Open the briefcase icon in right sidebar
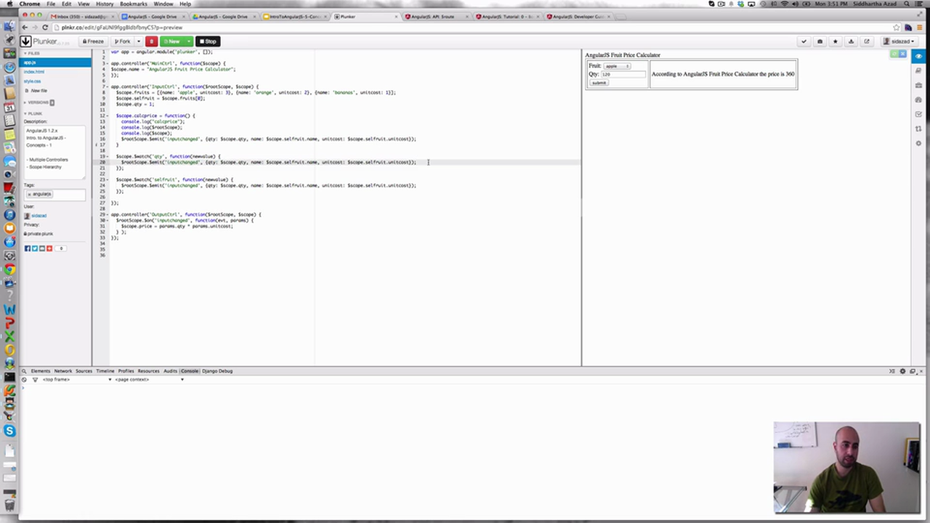Screen dimensions: 930x523 [x=919, y=85]
